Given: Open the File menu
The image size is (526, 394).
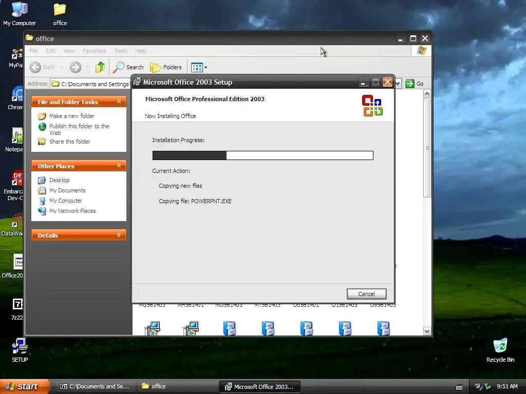Looking at the screenshot, I should coord(33,51).
